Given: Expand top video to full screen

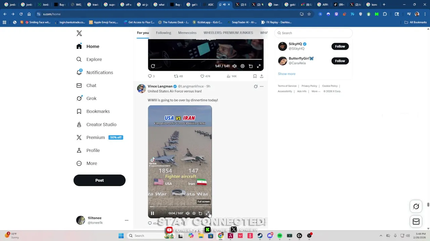Looking at the screenshot, I should click(x=259, y=66).
